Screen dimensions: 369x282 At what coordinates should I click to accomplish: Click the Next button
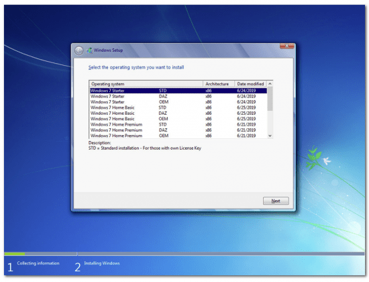(276, 201)
